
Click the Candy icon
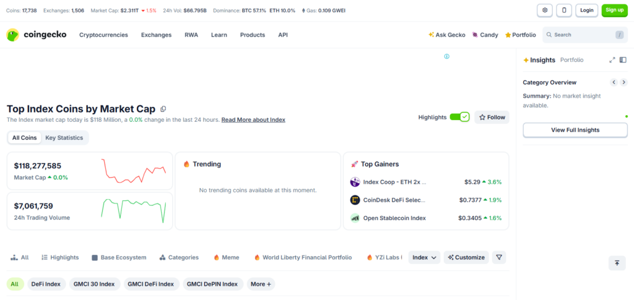tap(475, 35)
